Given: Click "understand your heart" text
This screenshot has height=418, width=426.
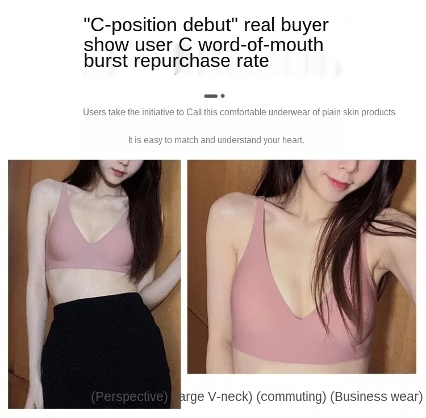Looking at the screenshot, I should click(x=261, y=140).
